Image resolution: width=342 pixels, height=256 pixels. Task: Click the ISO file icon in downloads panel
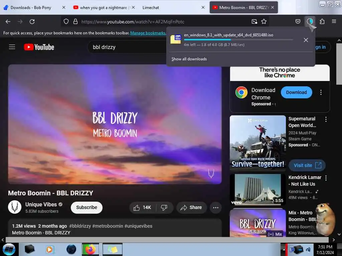click(176, 39)
